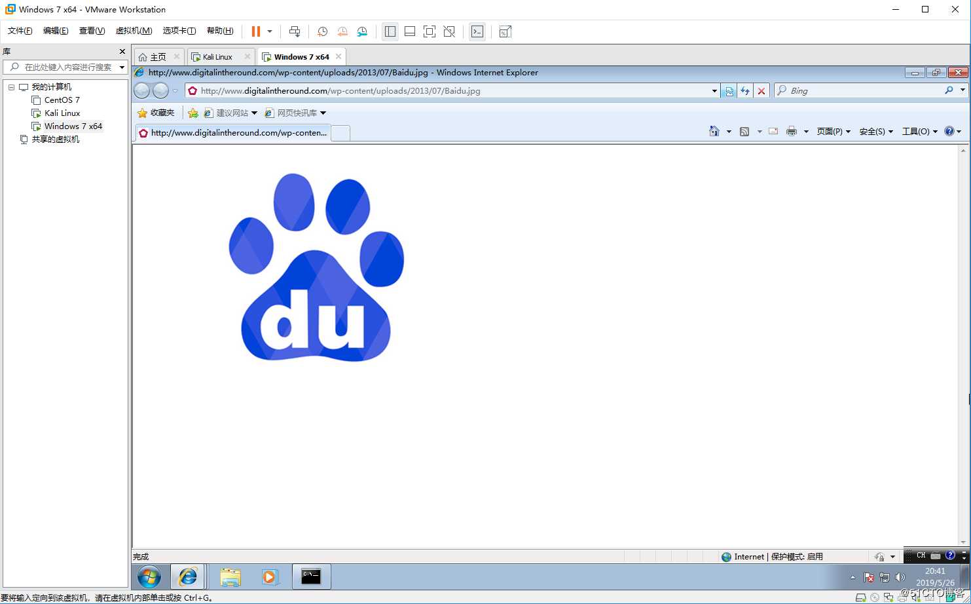Viewport: 971px width, 604px height.
Task: Click Internet Explorer back button
Action: (142, 90)
